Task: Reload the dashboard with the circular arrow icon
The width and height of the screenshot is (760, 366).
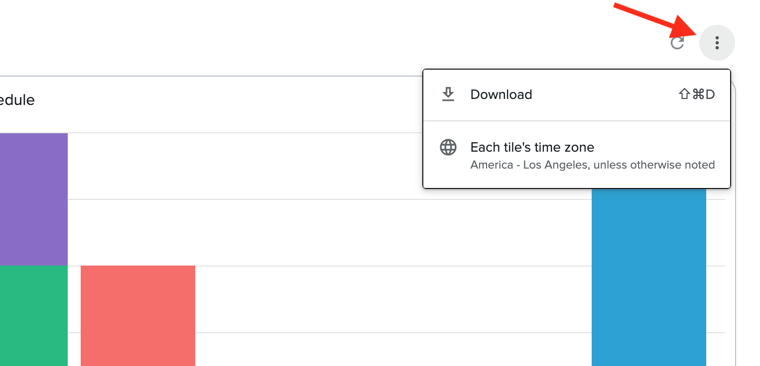Action: 677,43
